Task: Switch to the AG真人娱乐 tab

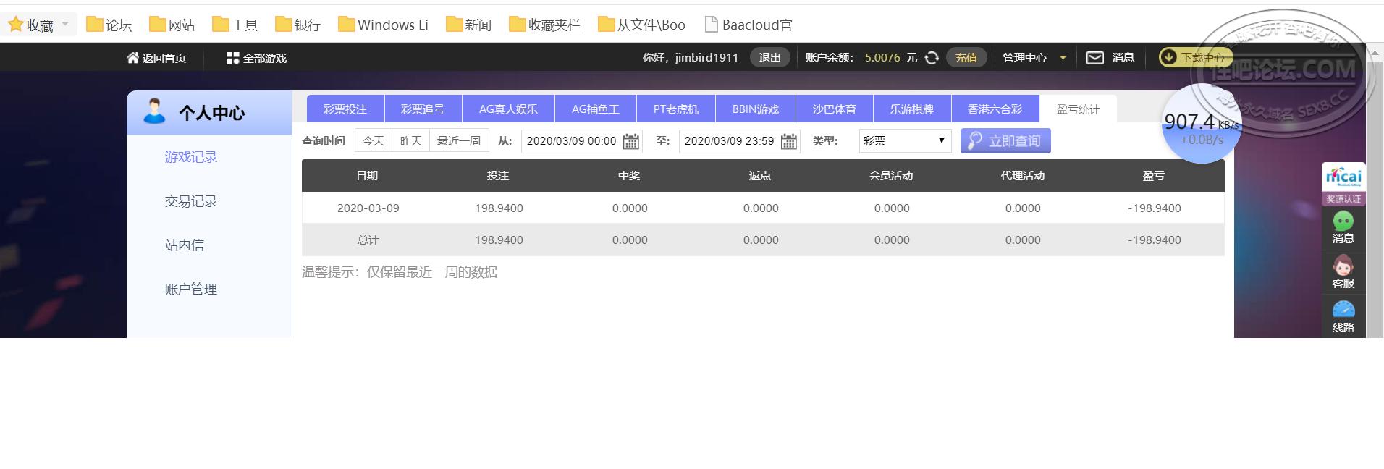Action: click(x=508, y=109)
